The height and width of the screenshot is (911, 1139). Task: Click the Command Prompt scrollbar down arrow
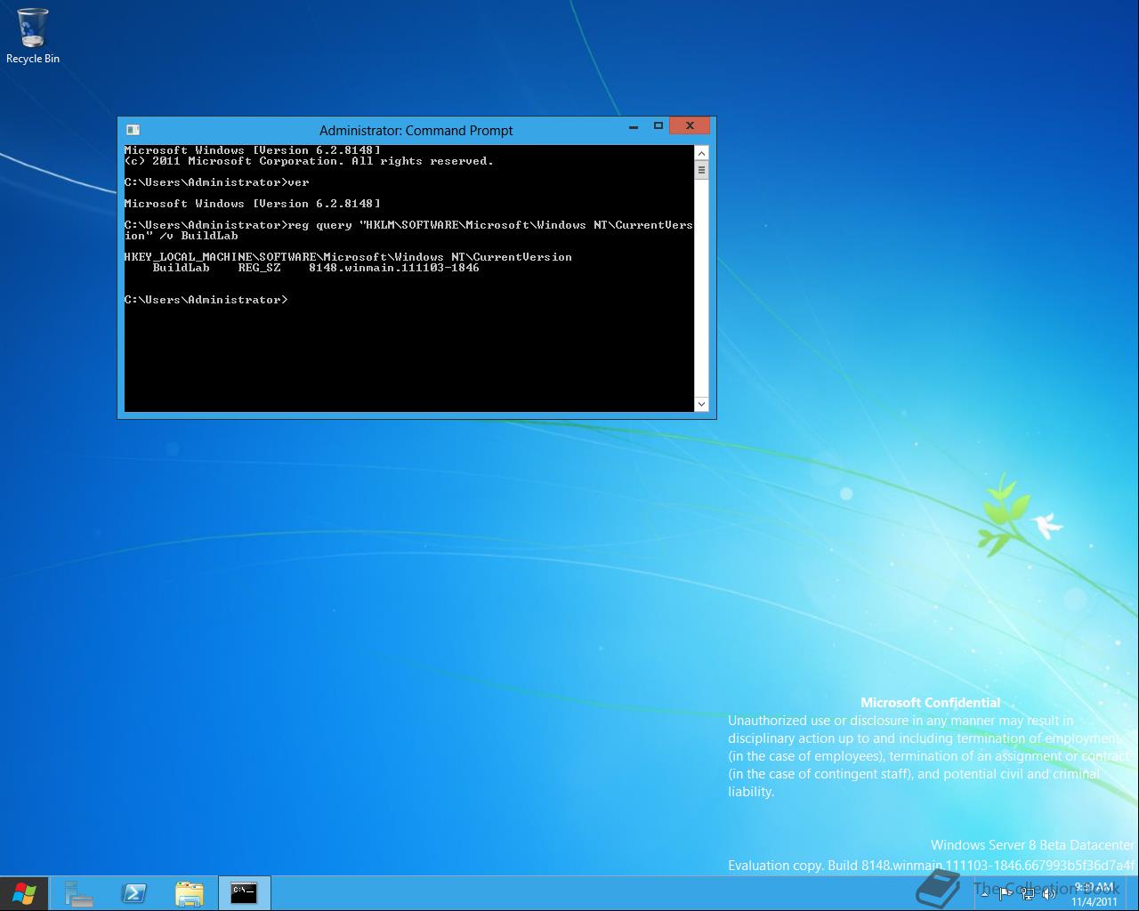point(701,404)
